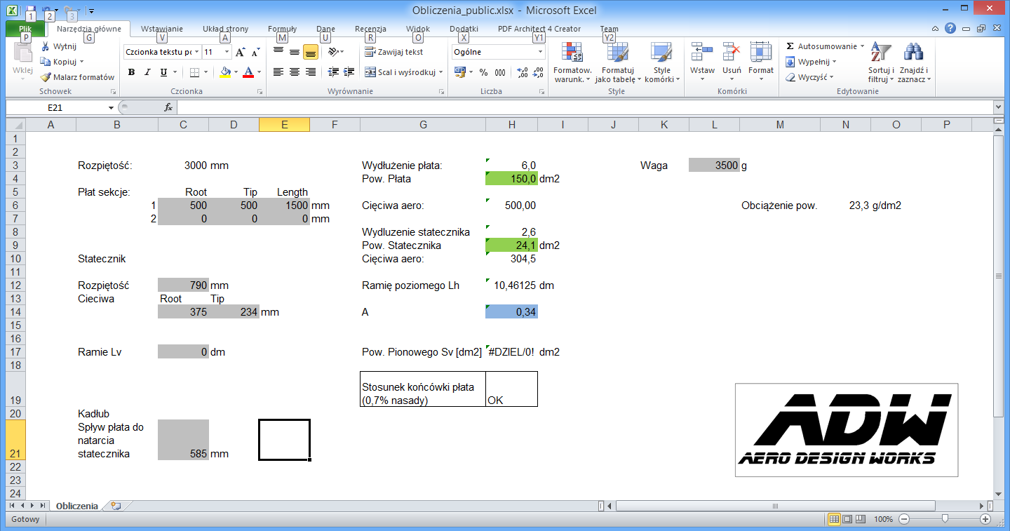The image size is (1010, 531).
Task: Expand the Name Box dropdown arrow
Action: point(111,108)
